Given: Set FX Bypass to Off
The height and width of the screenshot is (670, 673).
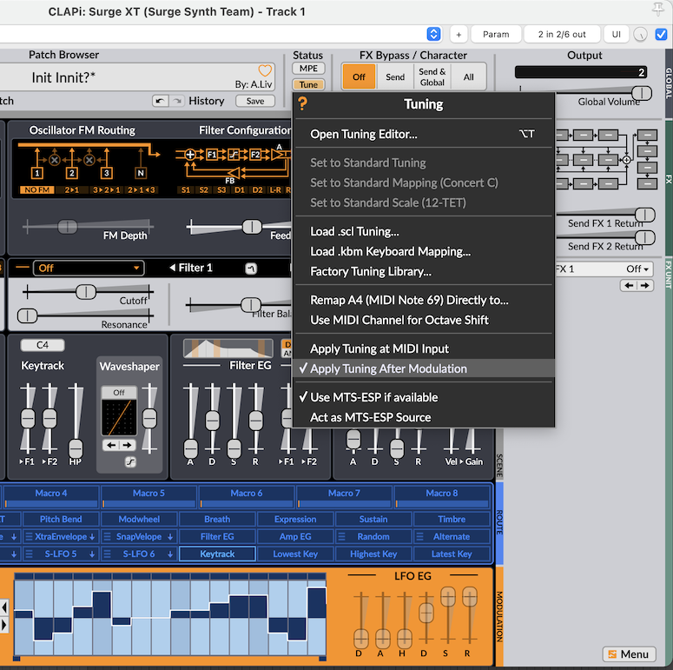Looking at the screenshot, I should [x=359, y=76].
